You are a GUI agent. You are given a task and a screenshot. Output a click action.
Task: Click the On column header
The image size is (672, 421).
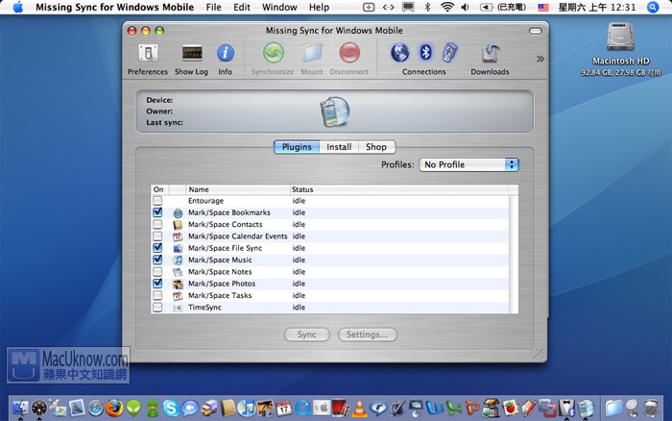click(160, 189)
